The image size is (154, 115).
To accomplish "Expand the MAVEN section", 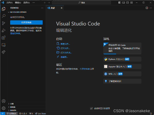I will point(27,110).
